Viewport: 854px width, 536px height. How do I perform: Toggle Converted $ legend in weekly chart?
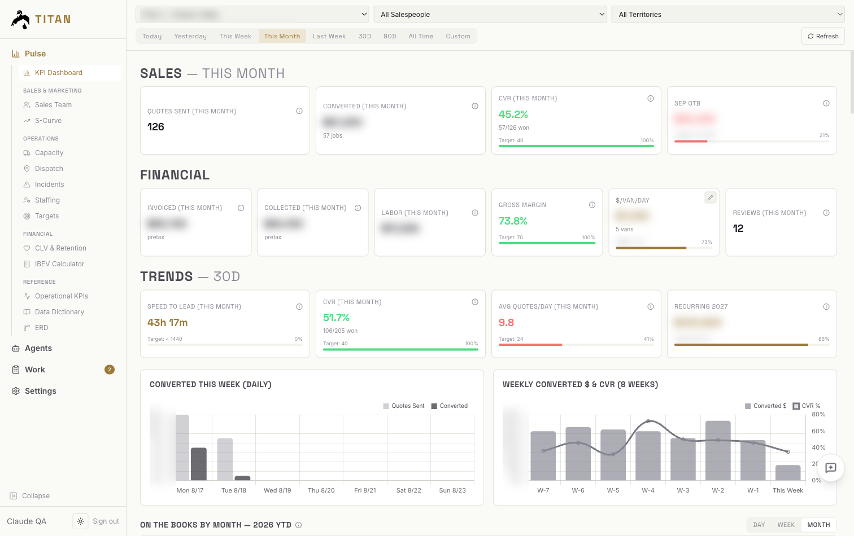point(765,406)
